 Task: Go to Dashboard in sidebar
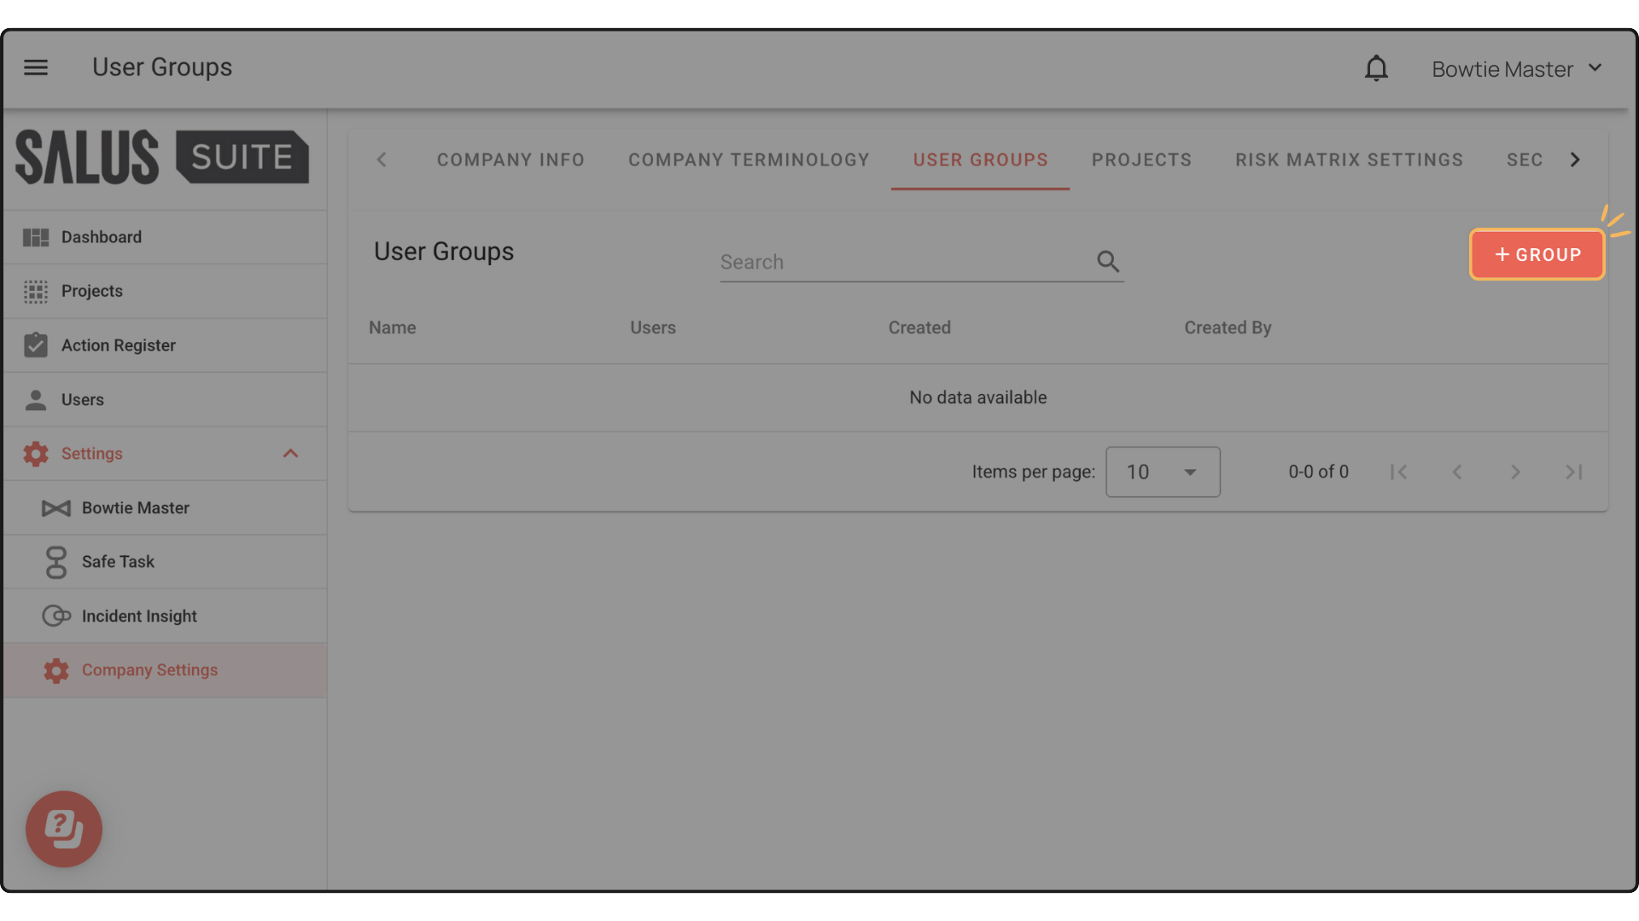click(101, 237)
